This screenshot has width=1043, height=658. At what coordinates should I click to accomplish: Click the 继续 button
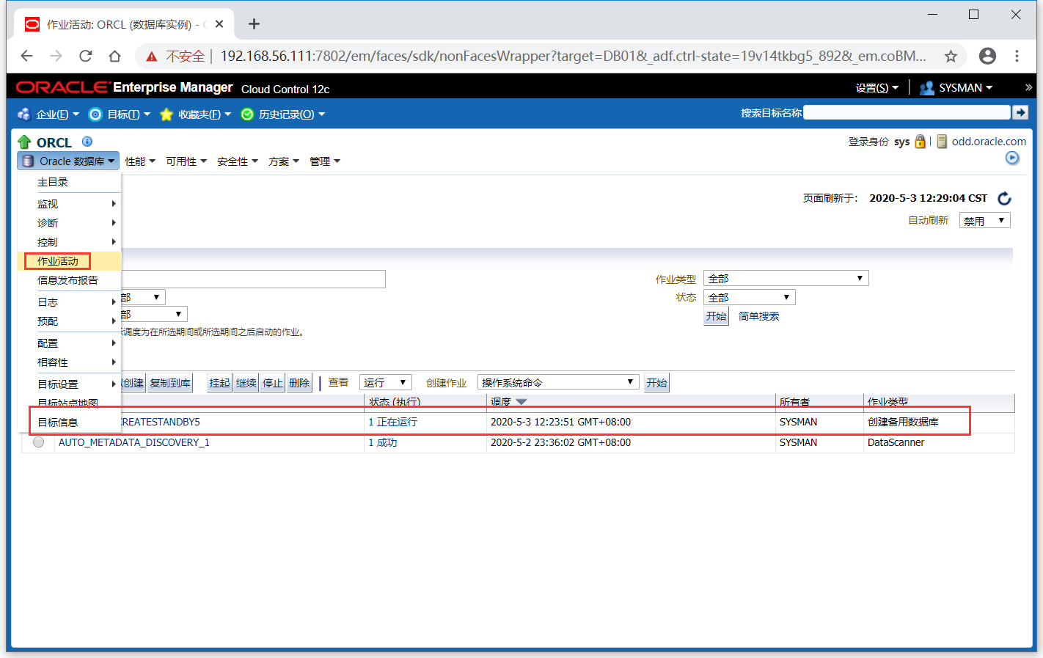pos(246,383)
